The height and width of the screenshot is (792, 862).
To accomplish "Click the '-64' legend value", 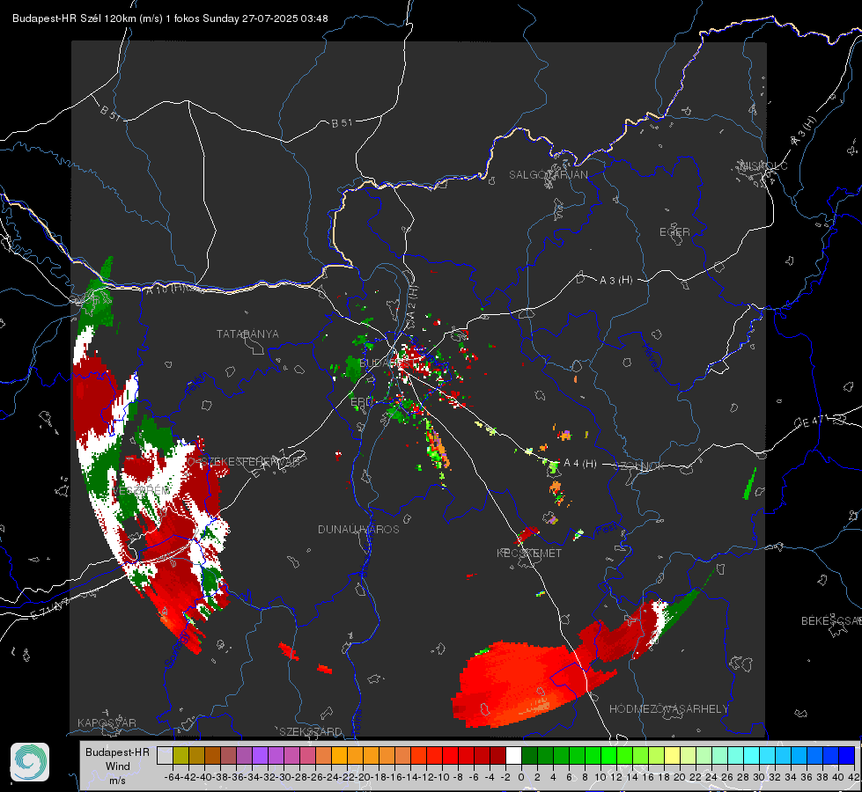I will [x=173, y=777].
